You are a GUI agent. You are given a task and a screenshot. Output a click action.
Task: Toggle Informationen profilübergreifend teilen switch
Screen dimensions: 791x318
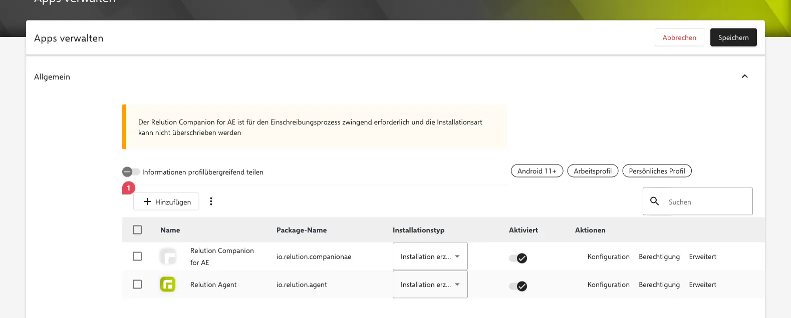[x=131, y=172]
